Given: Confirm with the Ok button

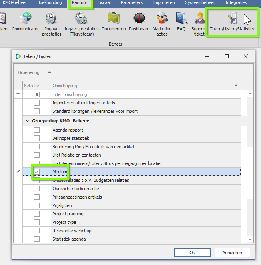Looking at the screenshot, I should tap(192, 253).
